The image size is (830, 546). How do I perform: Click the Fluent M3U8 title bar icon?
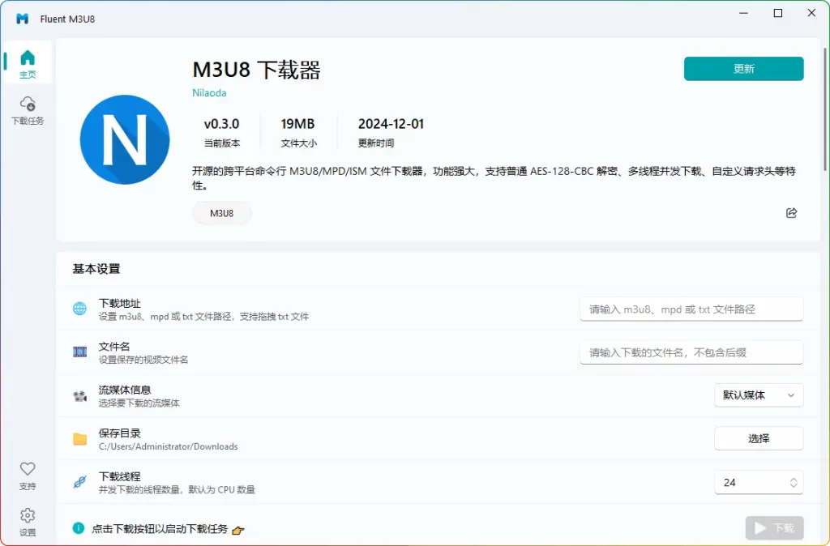[x=23, y=19]
